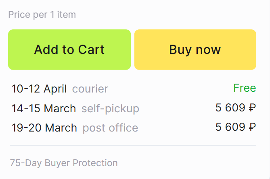270x179 pixels.
Task: Choose the post office delivery method
Action: tap(110, 128)
